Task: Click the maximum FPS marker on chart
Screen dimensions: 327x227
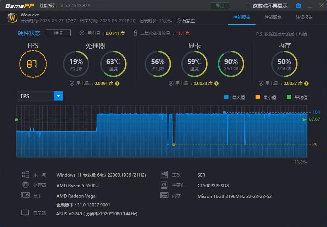Action: (x=224, y=112)
